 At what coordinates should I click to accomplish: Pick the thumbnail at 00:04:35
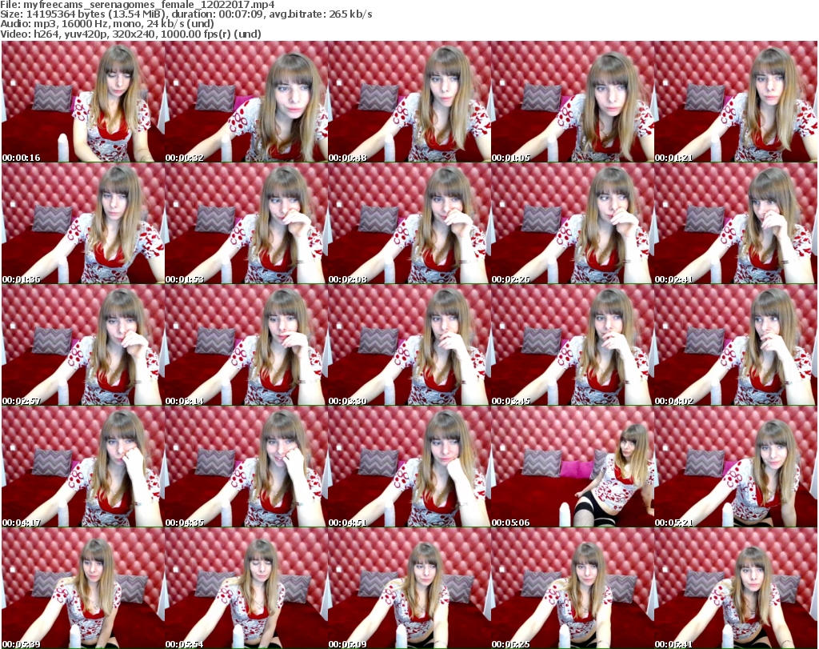246,467
